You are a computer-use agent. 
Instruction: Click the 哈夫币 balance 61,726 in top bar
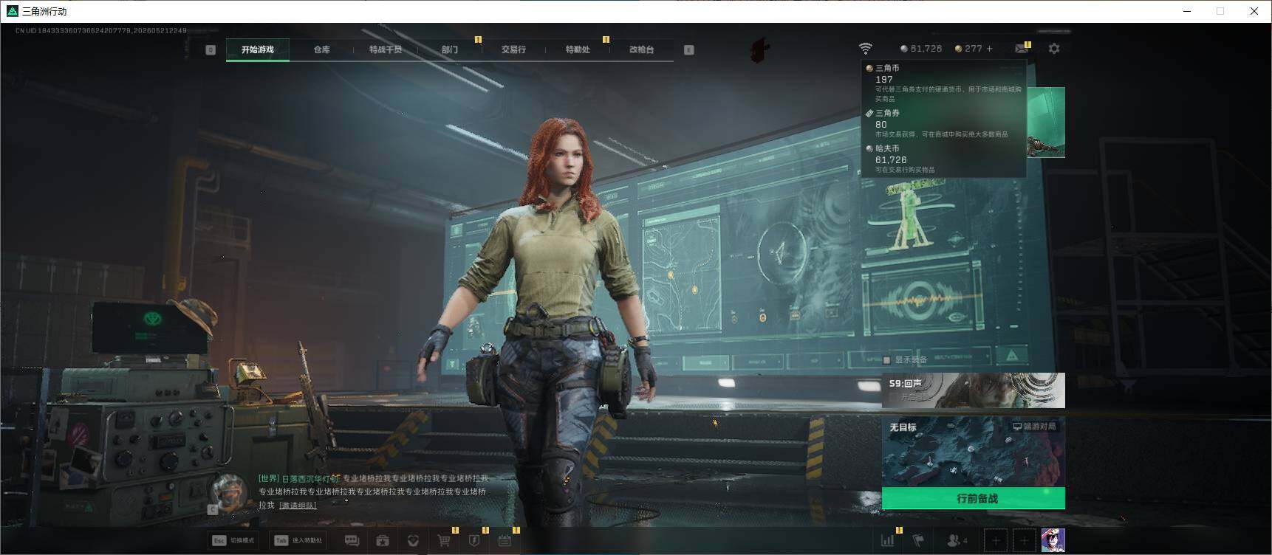(920, 49)
